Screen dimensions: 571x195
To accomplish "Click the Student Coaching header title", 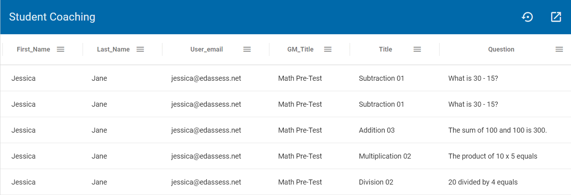I will tap(52, 17).
